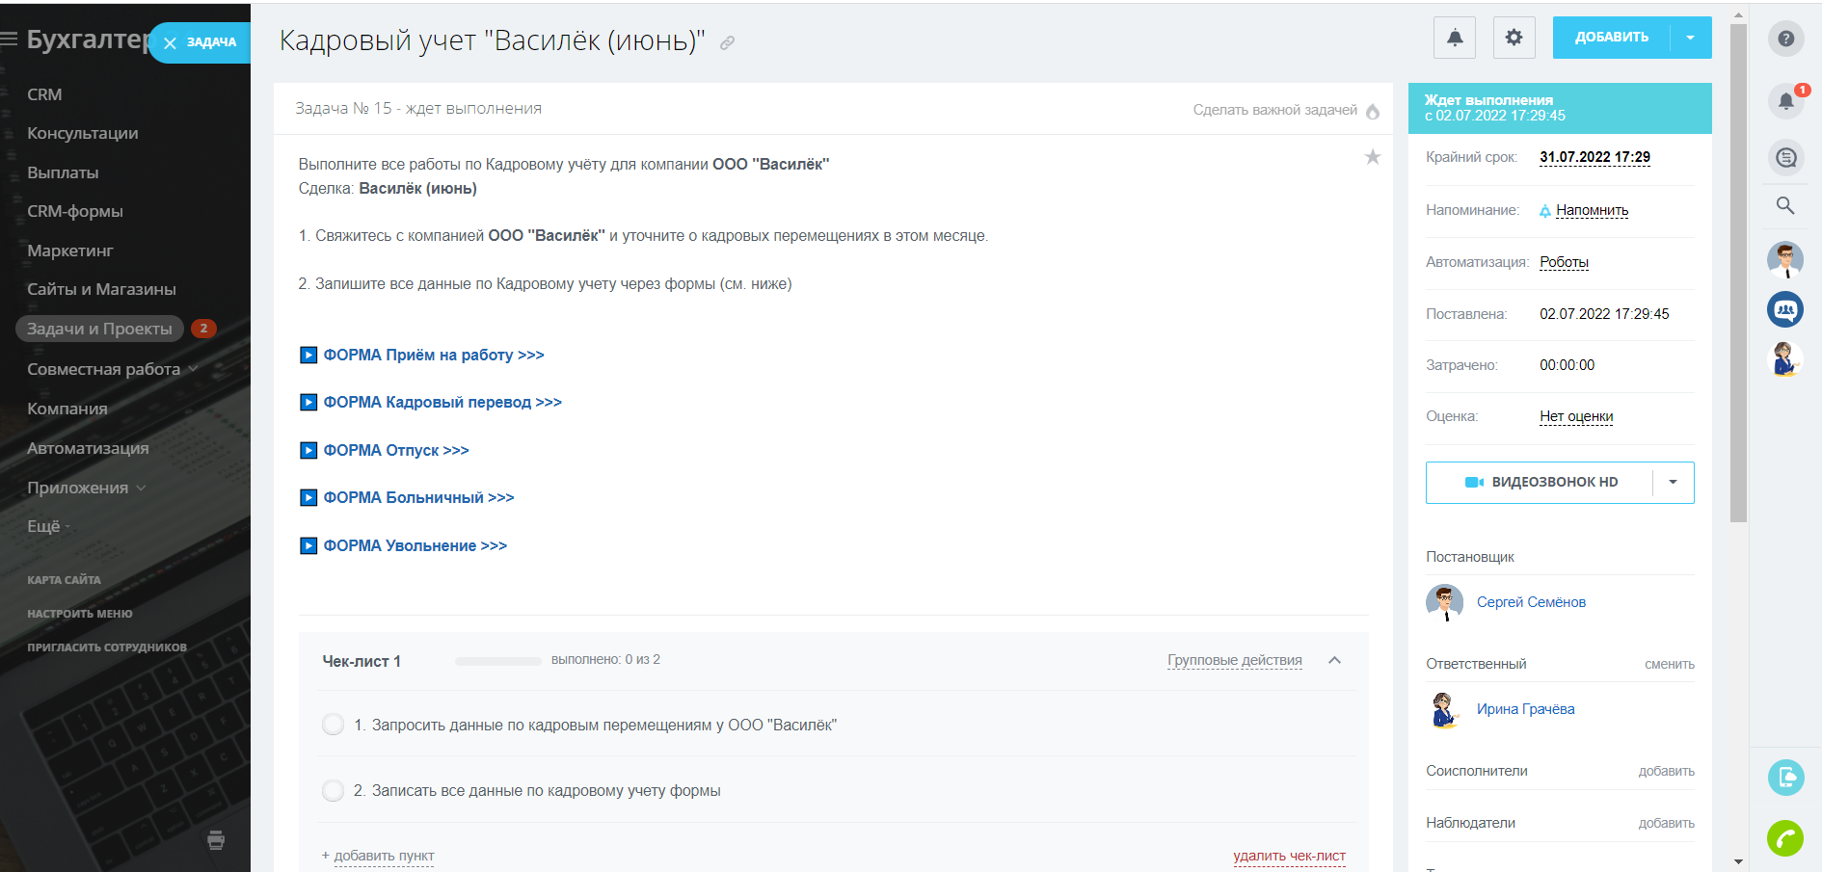
Task: Close the ЗАДАЧА slider tab
Action: coord(171,43)
